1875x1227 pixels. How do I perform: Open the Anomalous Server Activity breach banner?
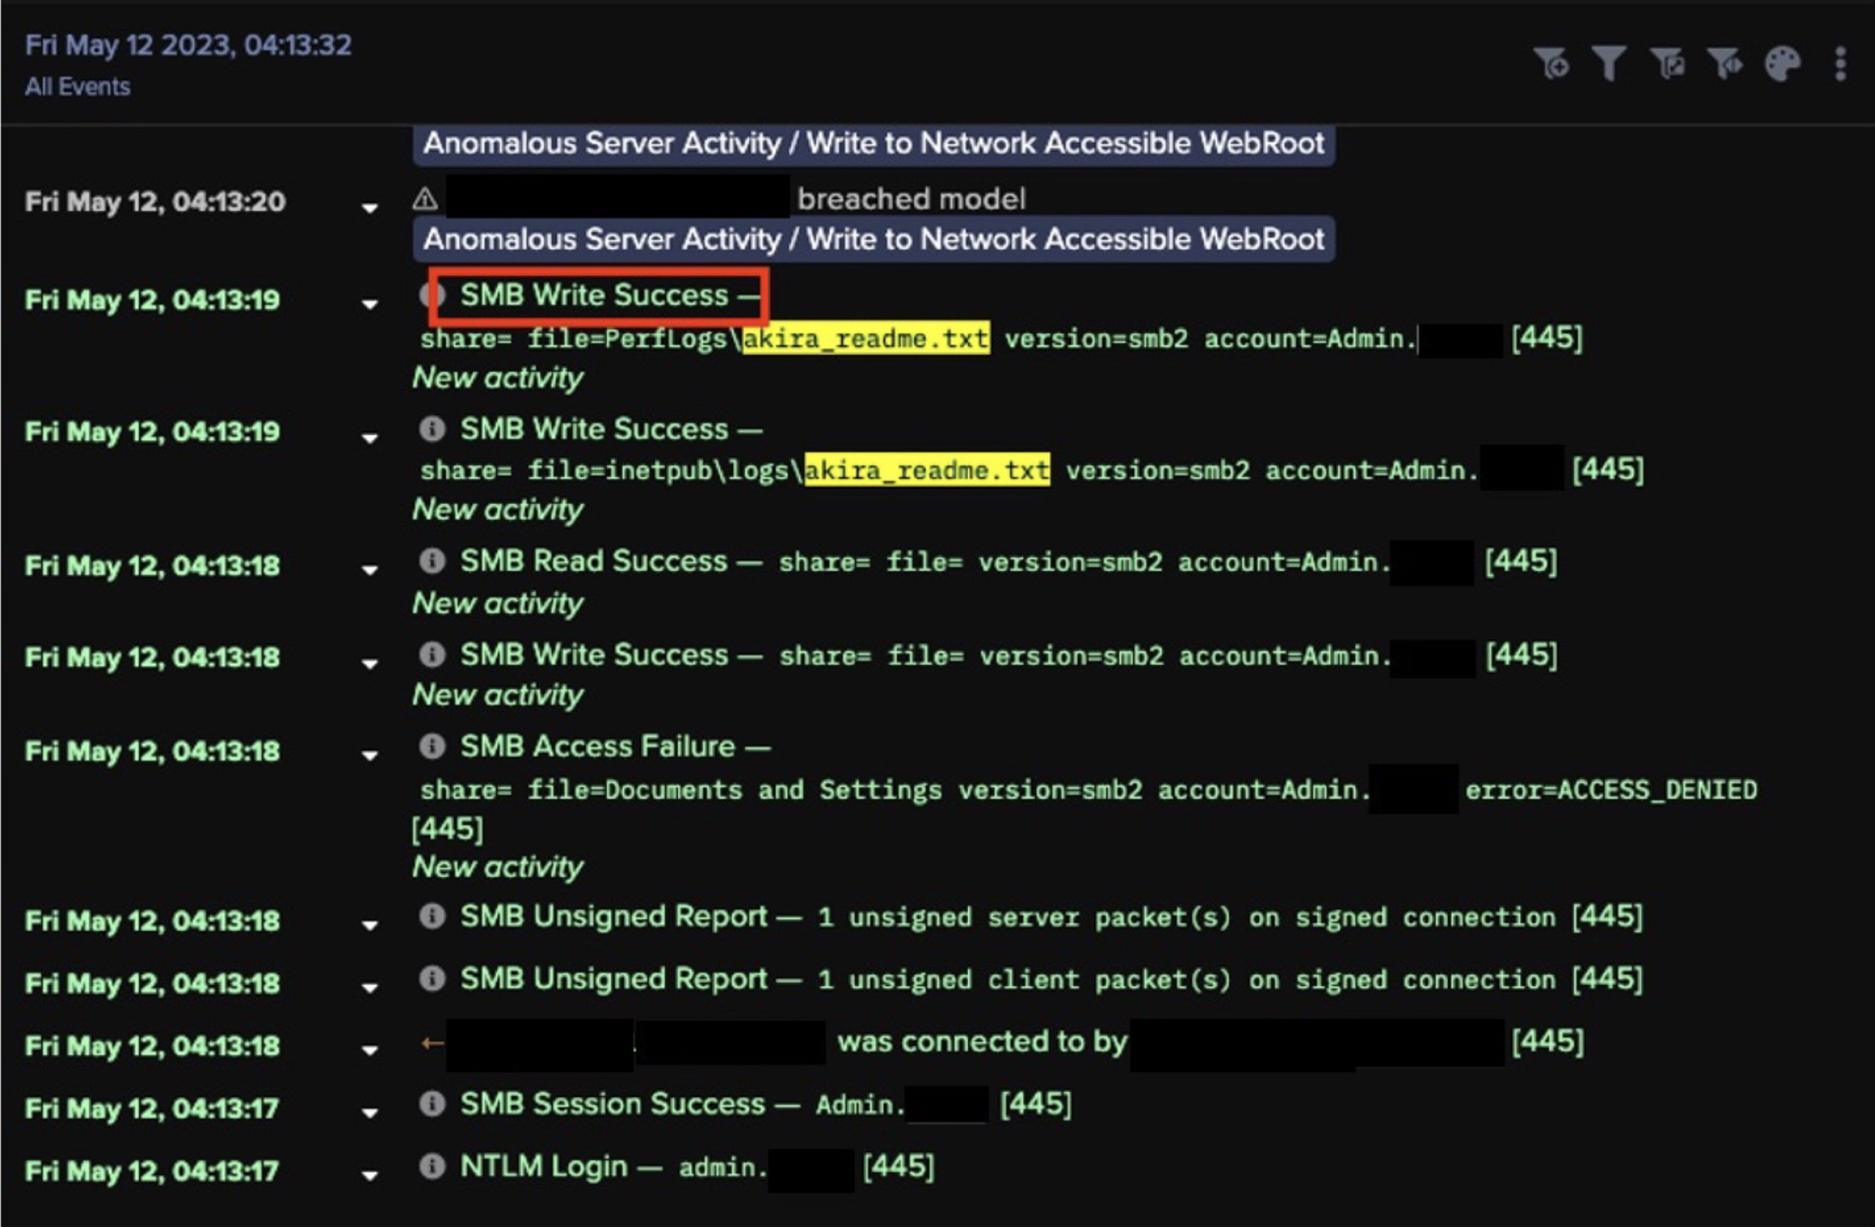point(872,143)
